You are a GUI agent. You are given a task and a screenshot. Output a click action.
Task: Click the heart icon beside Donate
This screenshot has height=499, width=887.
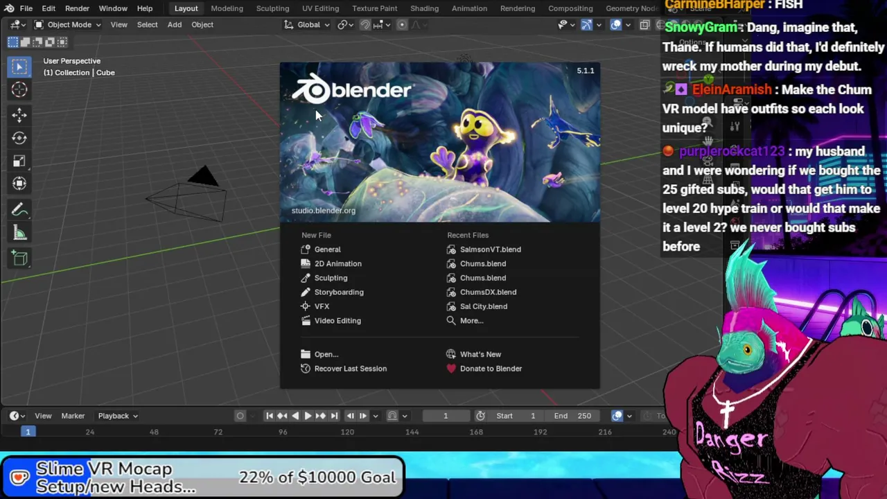(451, 369)
